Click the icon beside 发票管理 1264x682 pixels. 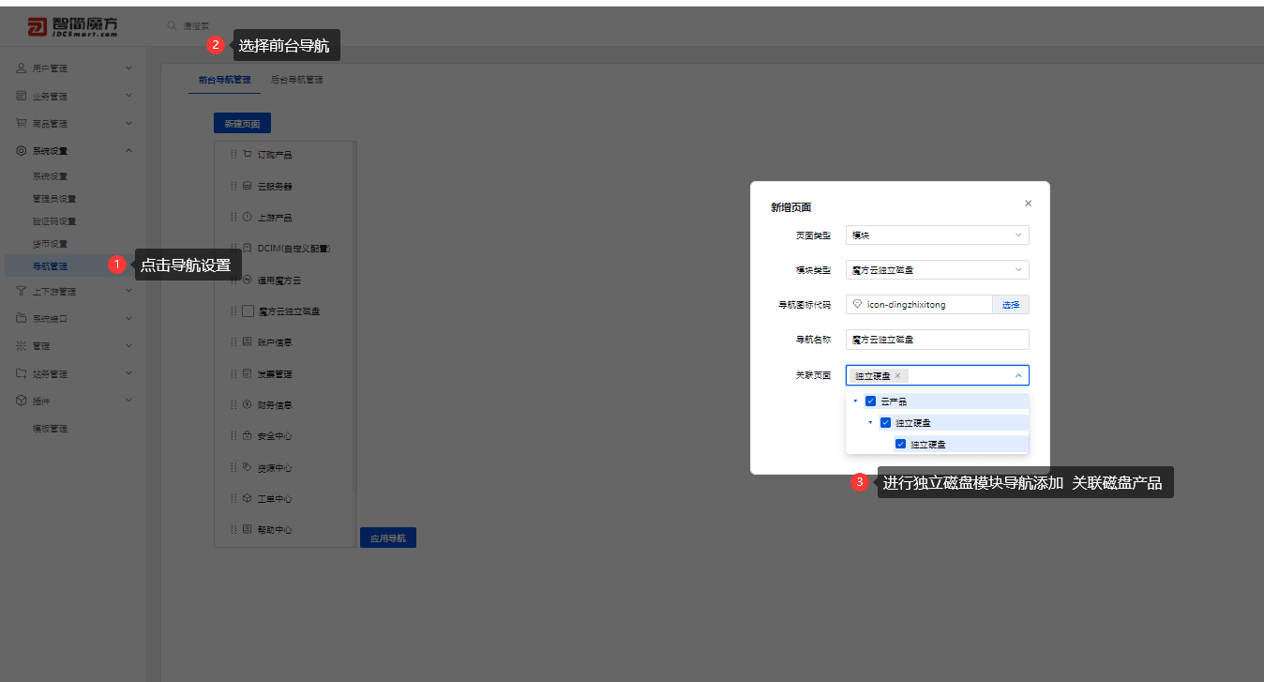(x=248, y=373)
